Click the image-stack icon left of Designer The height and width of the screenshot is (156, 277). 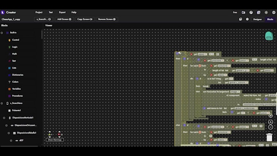pyautogui.click(x=240, y=19)
